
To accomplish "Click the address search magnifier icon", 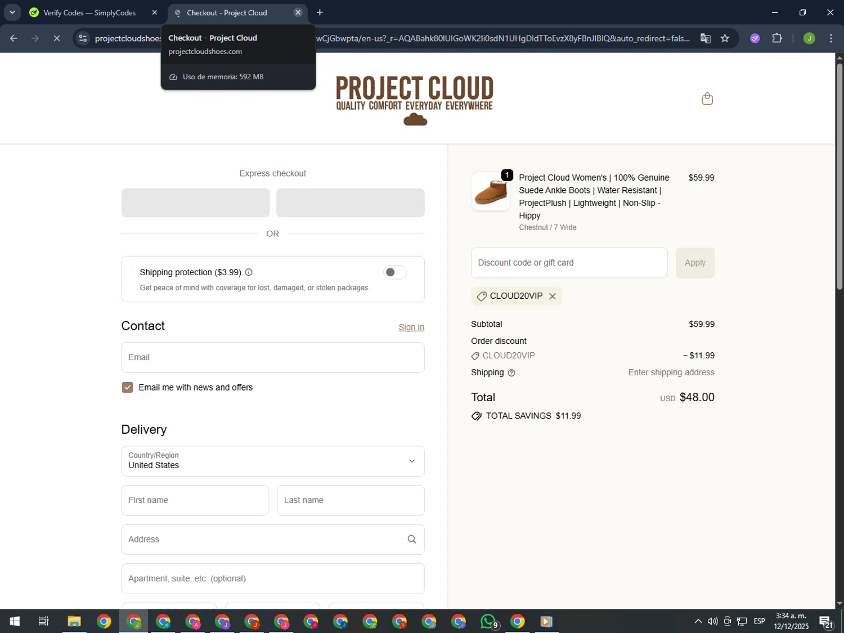I will (412, 540).
